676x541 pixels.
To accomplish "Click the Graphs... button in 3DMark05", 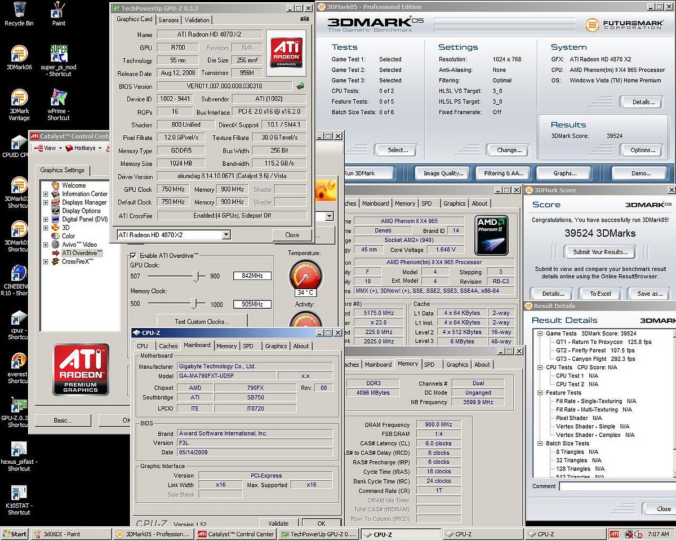I will pos(564,173).
